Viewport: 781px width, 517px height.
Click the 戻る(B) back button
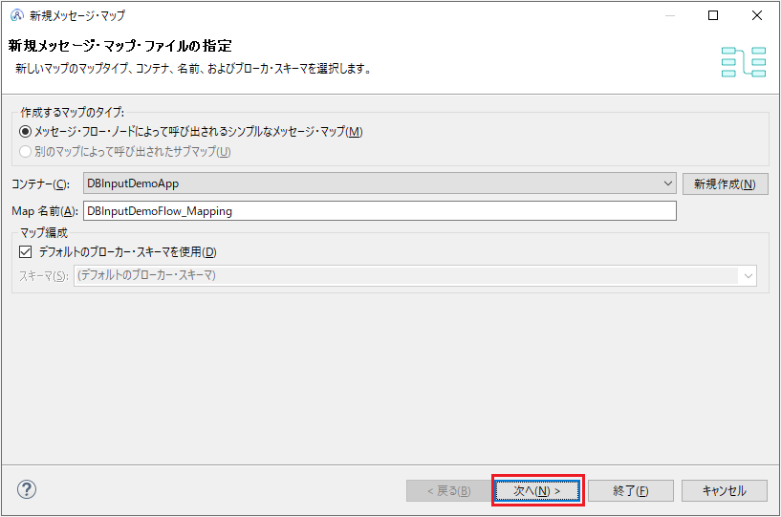[x=448, y=491]
